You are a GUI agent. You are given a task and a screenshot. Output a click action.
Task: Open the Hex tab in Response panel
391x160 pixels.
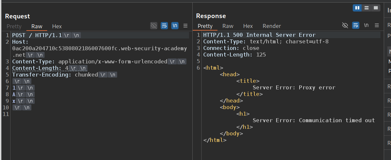tap(248, 26)
